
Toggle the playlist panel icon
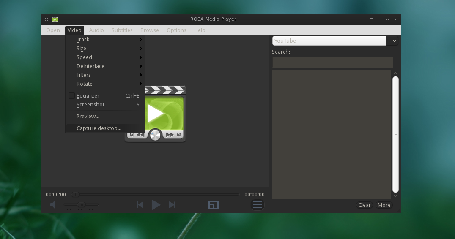pos(258,205)
